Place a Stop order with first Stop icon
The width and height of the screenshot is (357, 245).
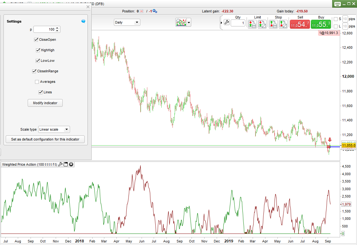click(273, 24)
